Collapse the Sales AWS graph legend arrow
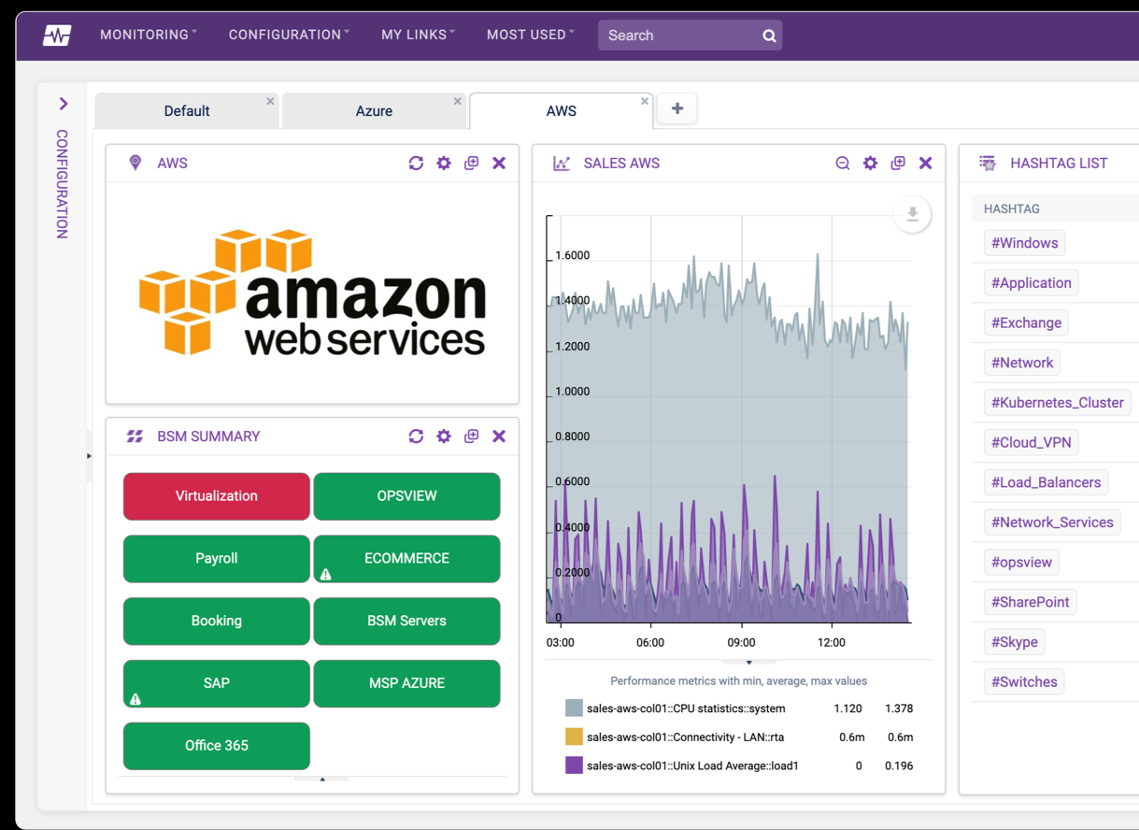Image resolution: width=1139 pixels, height=830 pixels. (x=748, y=661)
